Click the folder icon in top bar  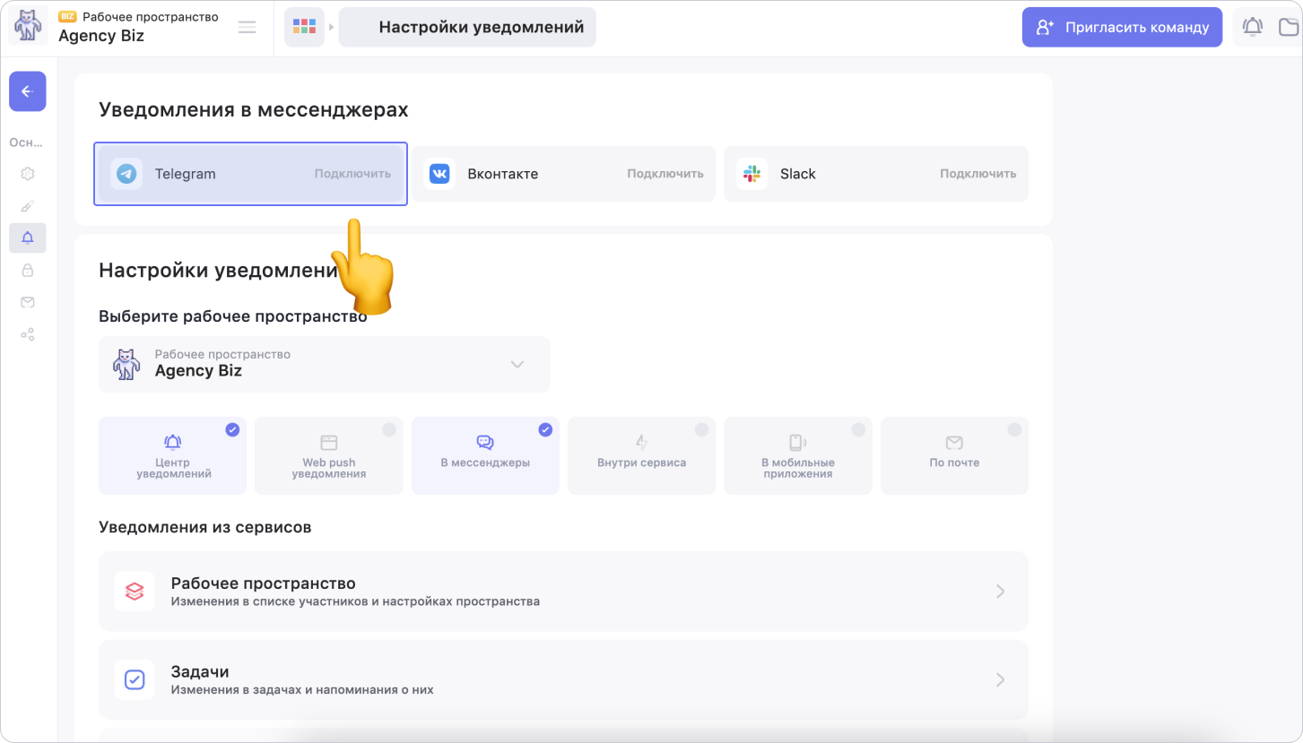point(1289,27)
